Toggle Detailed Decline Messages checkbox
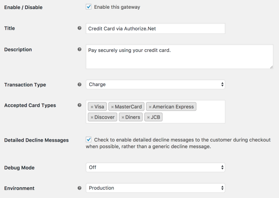This screenshot has height=198, width=279. [89, 140]
